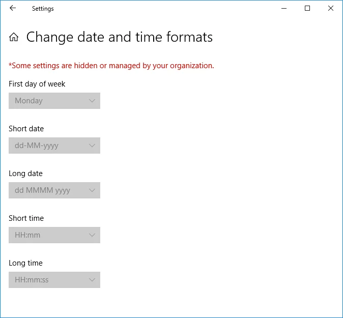This screenshot has height=318, width=343.
Task: Click the managed by your organization notice
Action: [x=111, y=66]
